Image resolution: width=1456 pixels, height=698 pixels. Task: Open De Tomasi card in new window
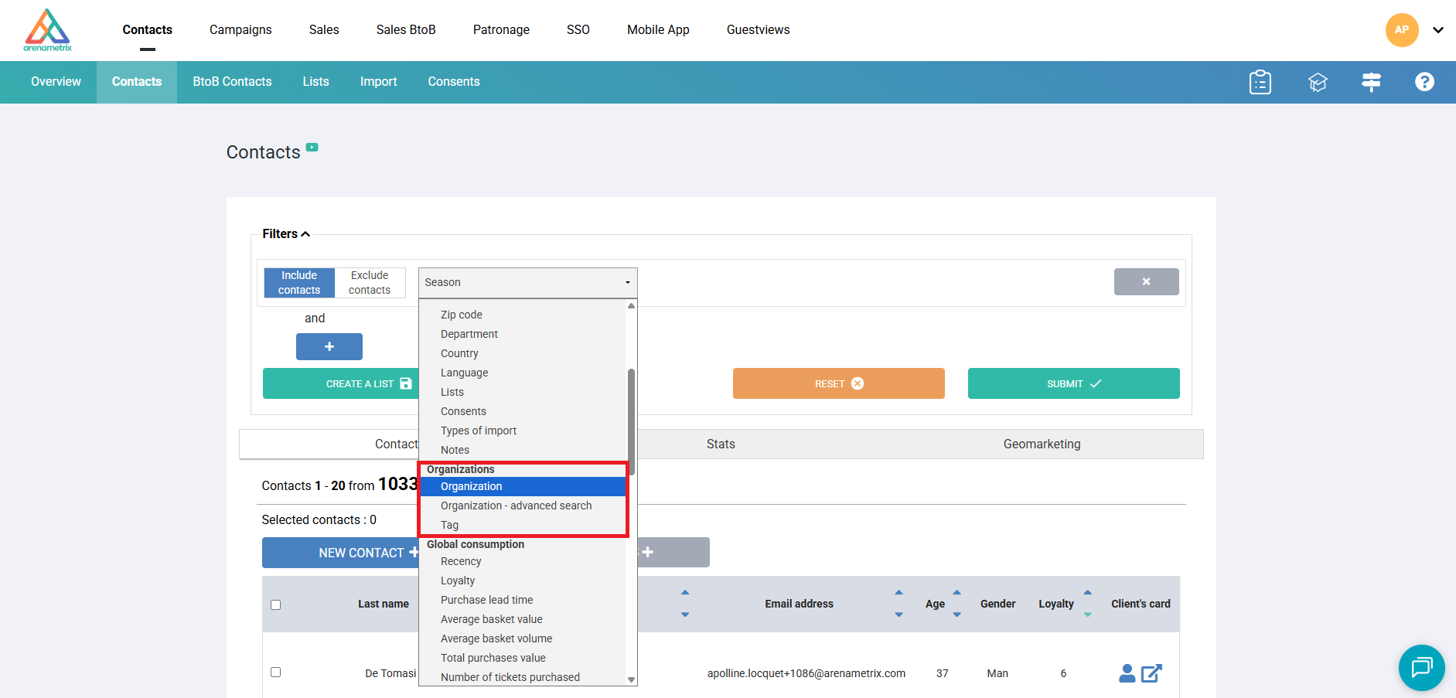tap(1151, 673)
